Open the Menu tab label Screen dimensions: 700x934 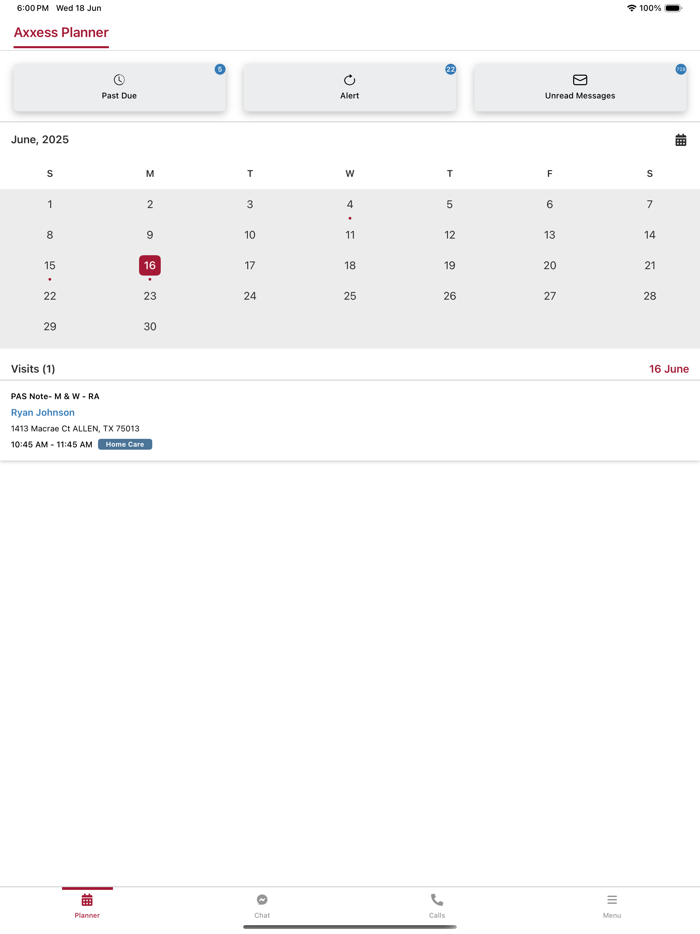(612, 915)
